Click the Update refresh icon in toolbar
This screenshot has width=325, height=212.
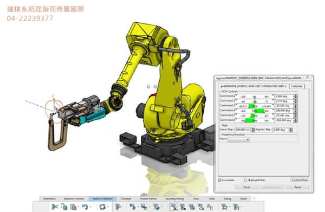pos(102,207)
